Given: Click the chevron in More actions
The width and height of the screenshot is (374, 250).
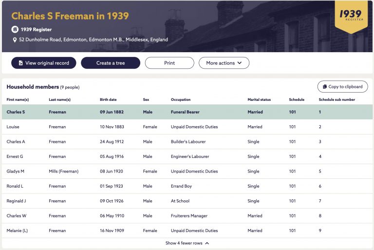Looking at the screenshot, I should [x=240, y=63].
